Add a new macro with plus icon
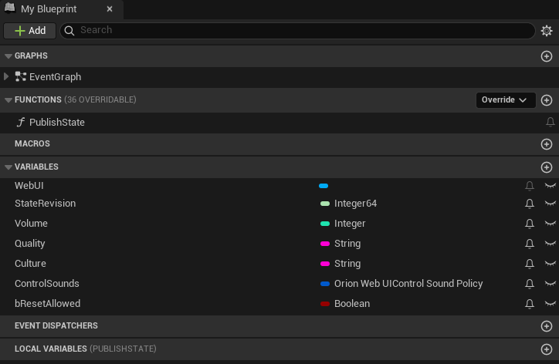559x364 pixels. 547,144
